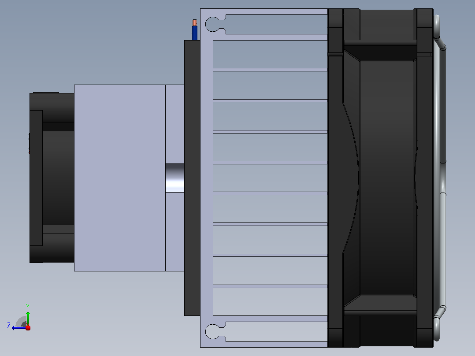Select the small black fan on the left
This screenshot has width=475, height=356.
point(52,178)
